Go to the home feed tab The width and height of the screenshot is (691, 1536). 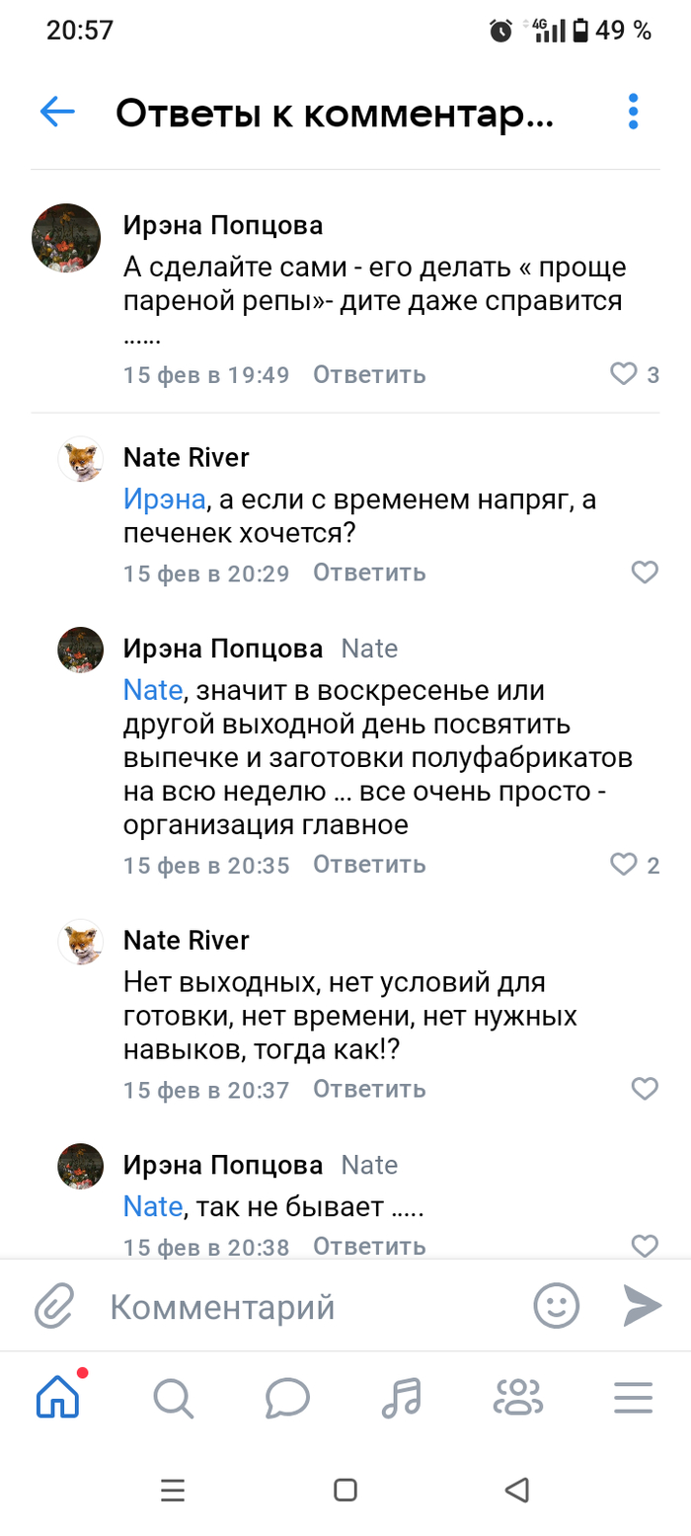58,1396
